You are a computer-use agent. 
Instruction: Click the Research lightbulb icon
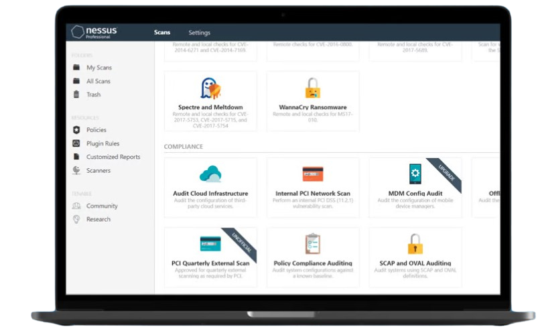coord(76,219)
